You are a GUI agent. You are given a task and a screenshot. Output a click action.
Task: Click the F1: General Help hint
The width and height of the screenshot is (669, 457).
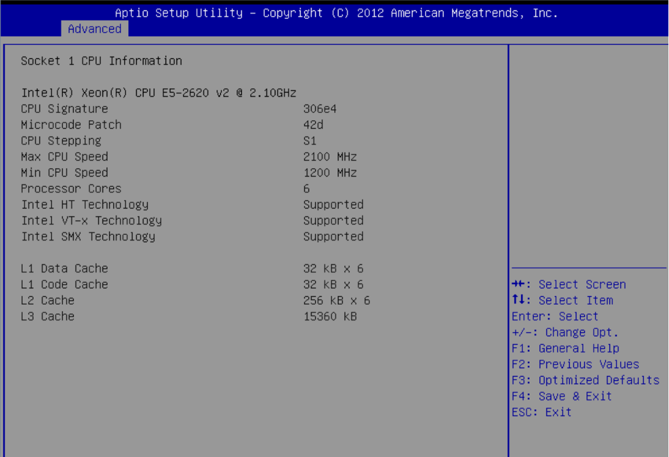[565, 348]
